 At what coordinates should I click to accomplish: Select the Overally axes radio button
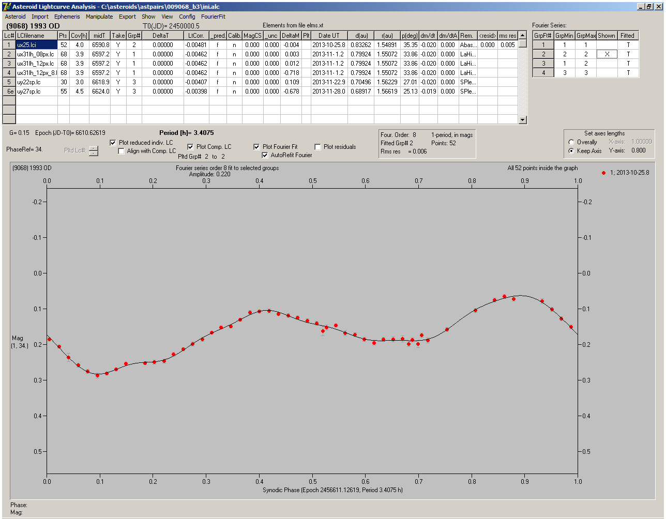click(x=571, y=142)
